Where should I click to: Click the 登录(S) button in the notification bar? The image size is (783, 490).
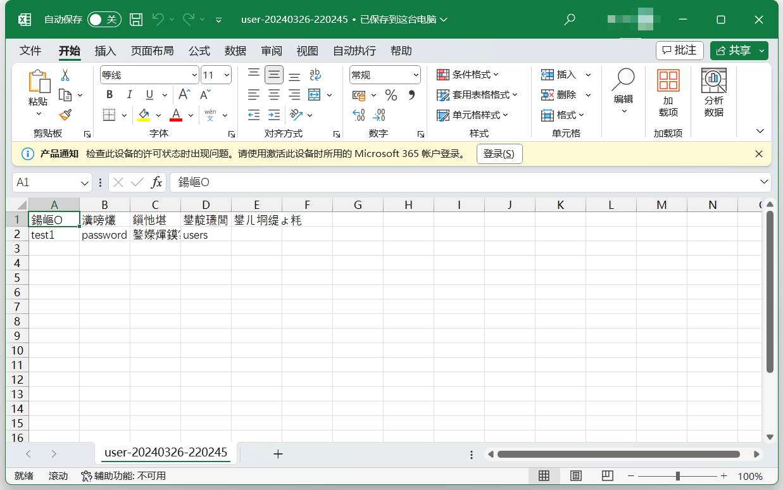pyautogui.click(x=499, y=154)
